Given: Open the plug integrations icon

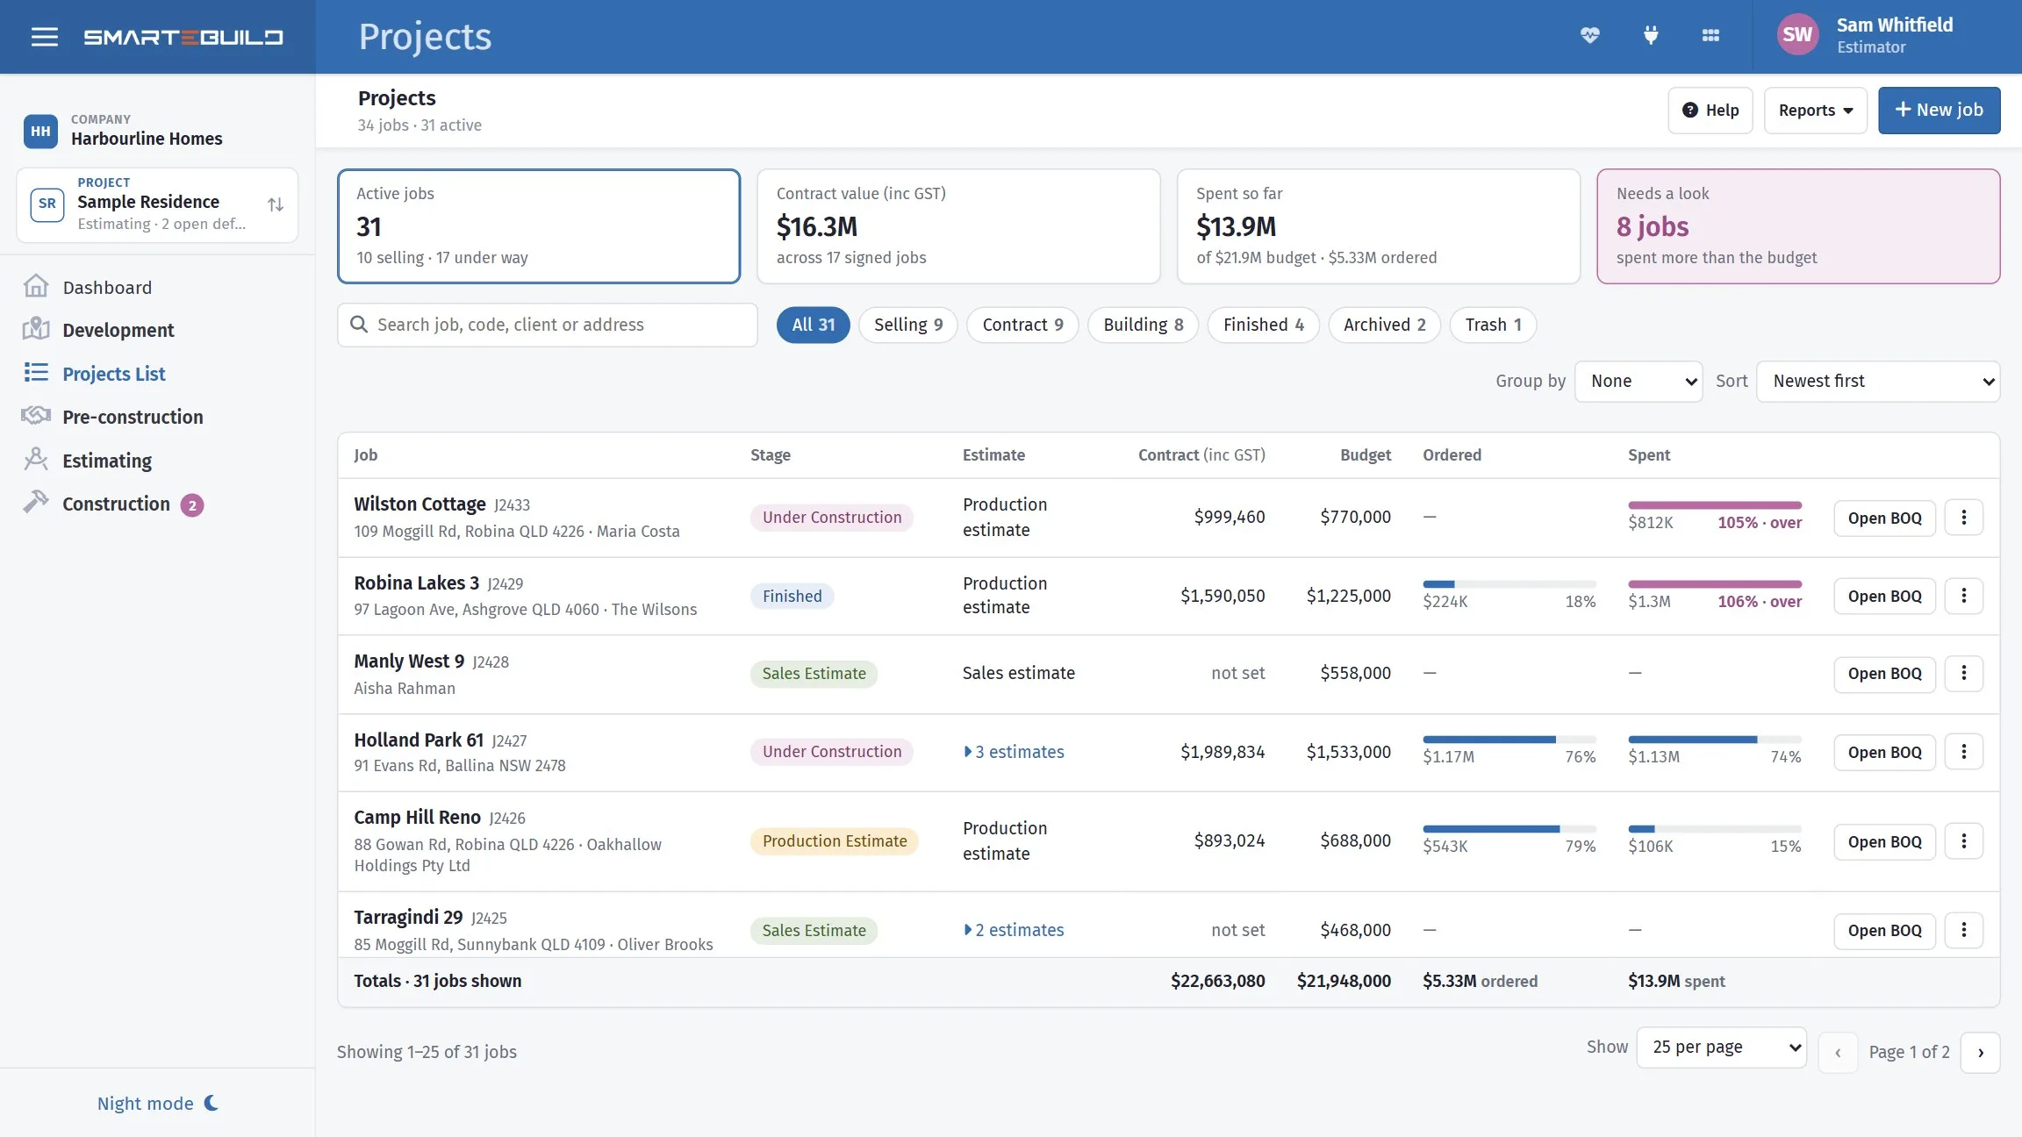Looking at the screenshot, I should 1650,36.
